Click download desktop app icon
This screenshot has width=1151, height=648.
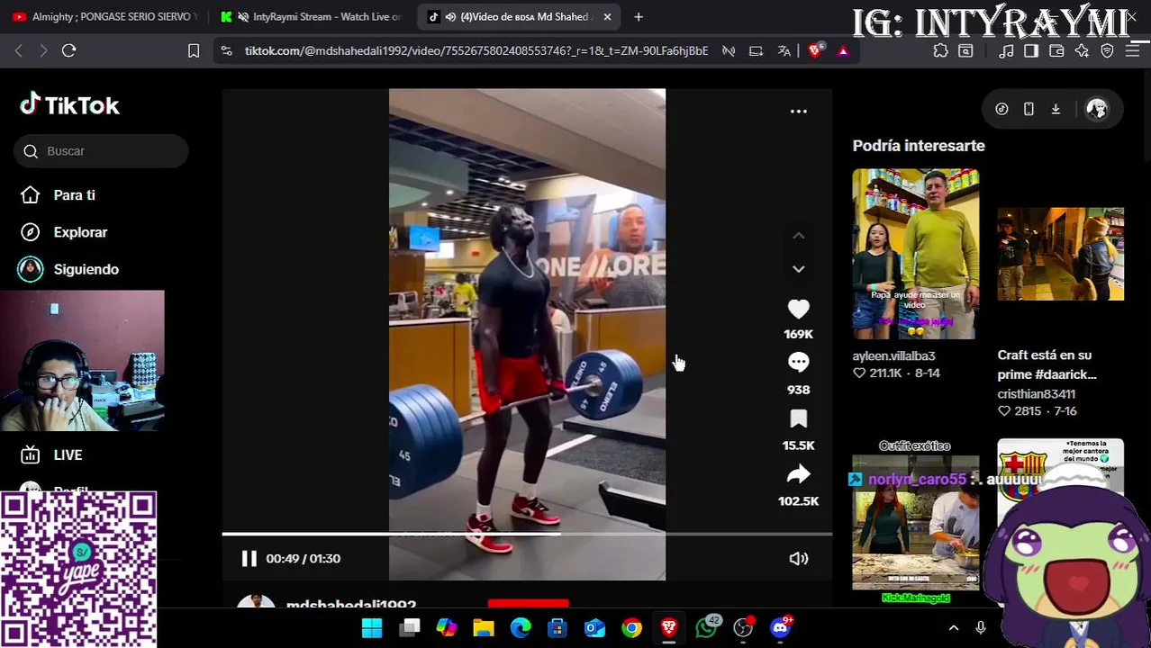[x=1056, y=109]
